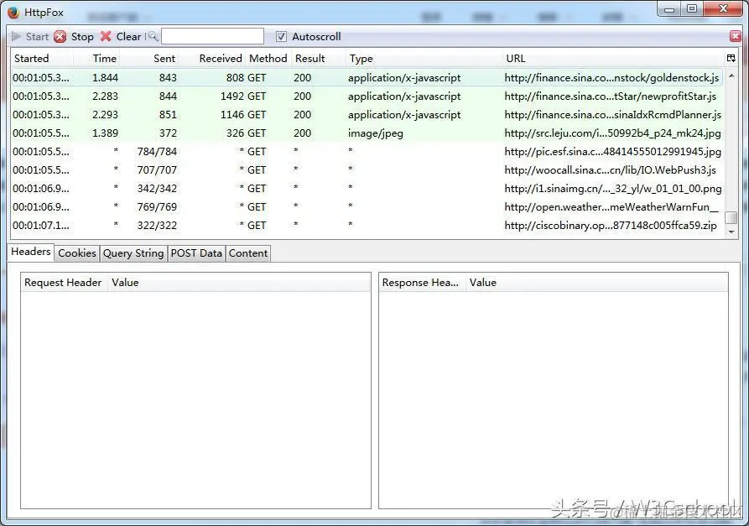Sort by the Result column header
Viewport: 749px width, 526px height.
tap(319, 58)
